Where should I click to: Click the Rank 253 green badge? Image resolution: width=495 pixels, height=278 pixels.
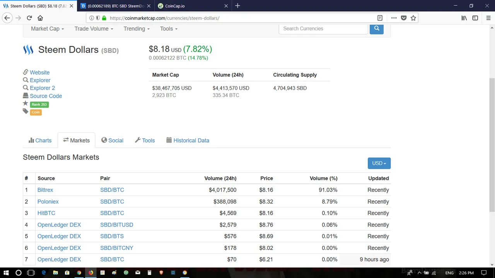coord(39,104)
